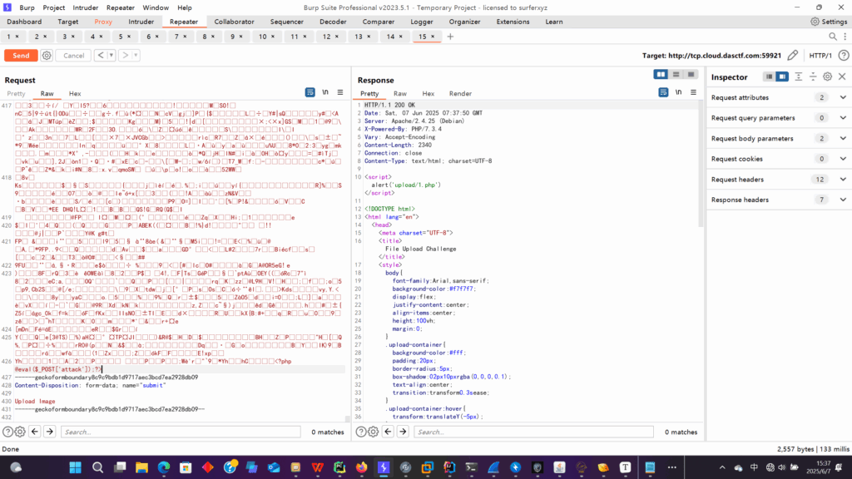Image resolution: width=852 pixels, height=479 pixels.
Task: Click the Cancel button
Action: point(73,56)
